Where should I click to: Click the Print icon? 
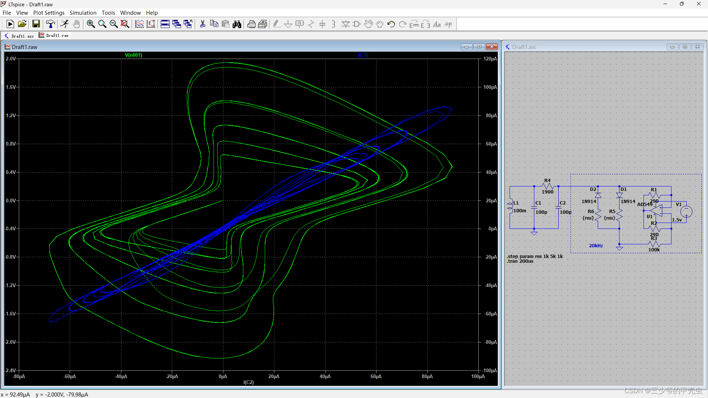point(251,24)
